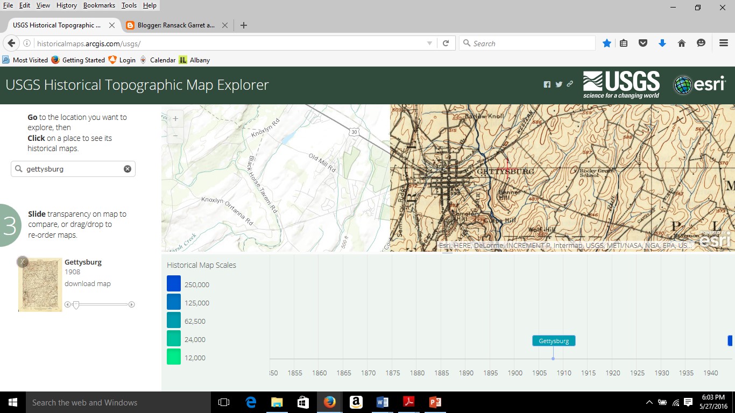This screenshot has width=735, height=413.
Task: Open the Tools menu
Action: pyautogui.click(x=129, y=5)
